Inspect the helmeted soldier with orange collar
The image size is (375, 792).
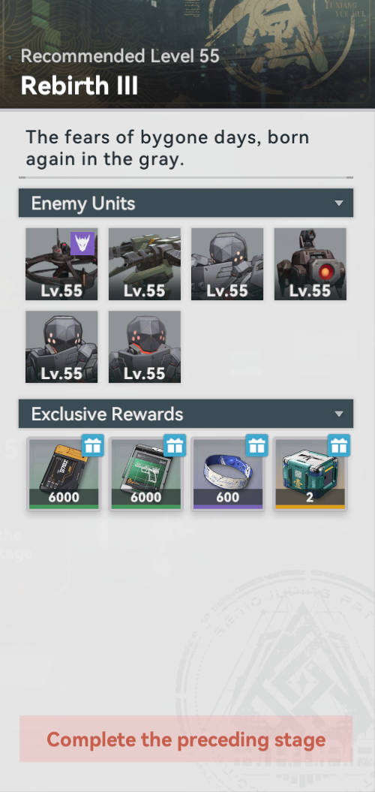(144, 347)
